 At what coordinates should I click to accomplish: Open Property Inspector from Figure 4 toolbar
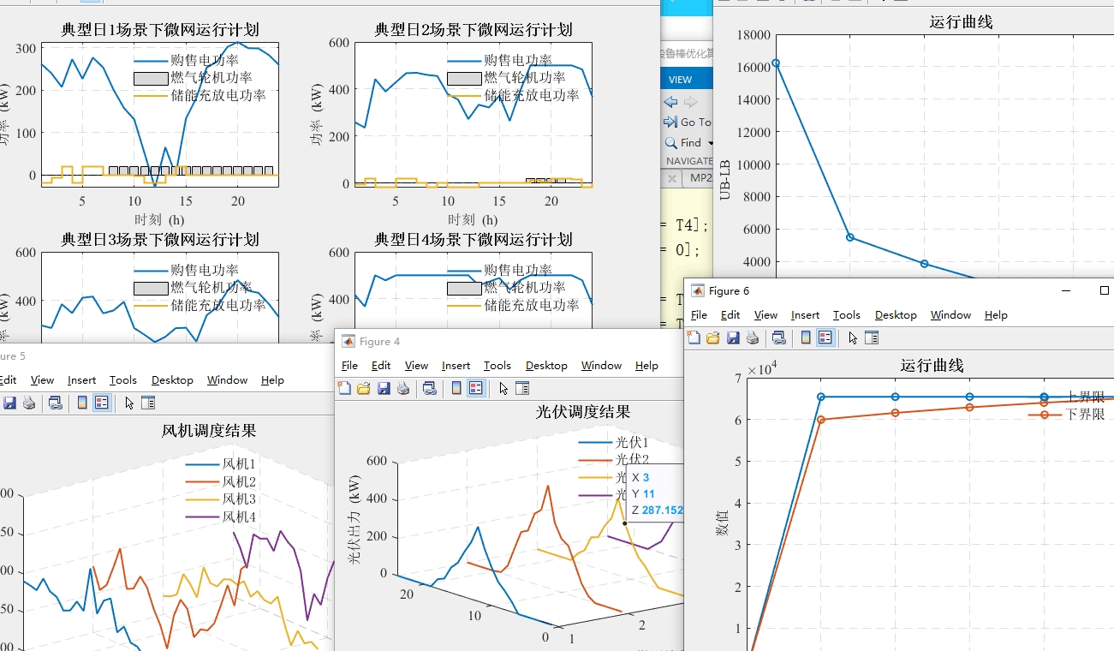[522, 388]
